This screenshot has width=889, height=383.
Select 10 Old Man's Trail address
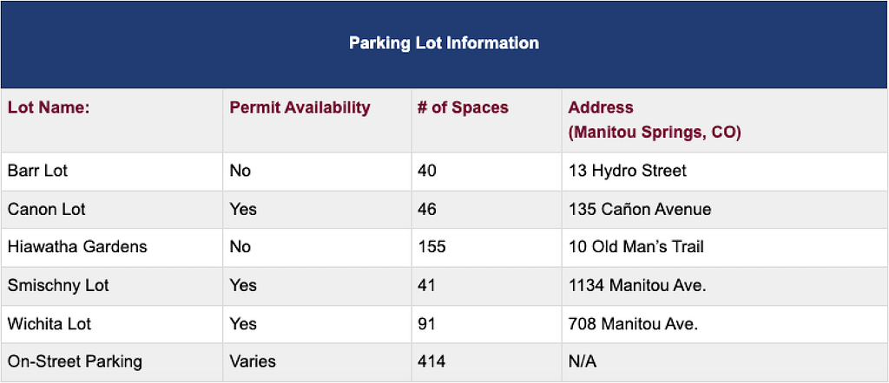coord(636,247)
